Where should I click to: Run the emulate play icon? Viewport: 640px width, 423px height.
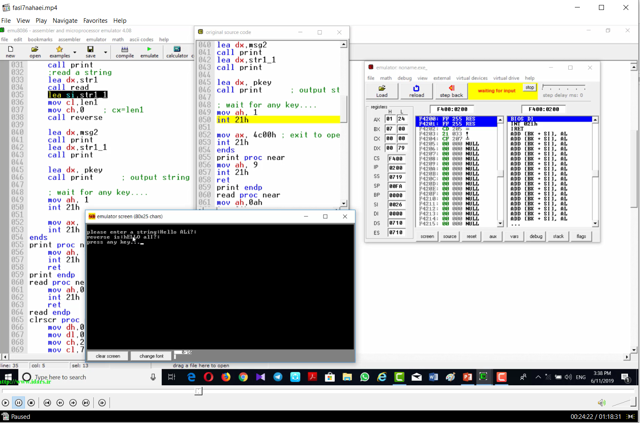tap(149, 52)
